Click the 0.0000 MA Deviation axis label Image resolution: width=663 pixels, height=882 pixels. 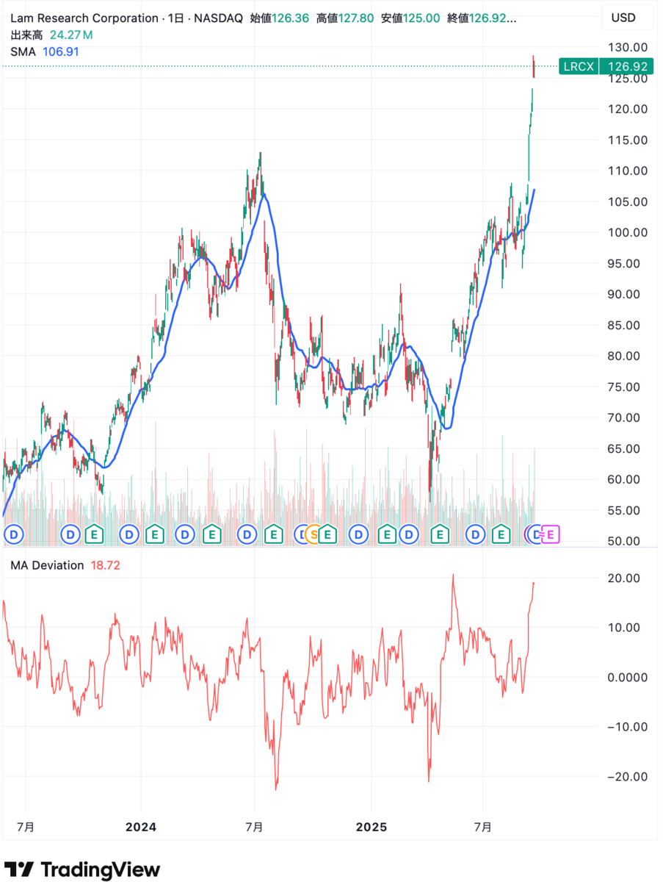click(626, 677)
